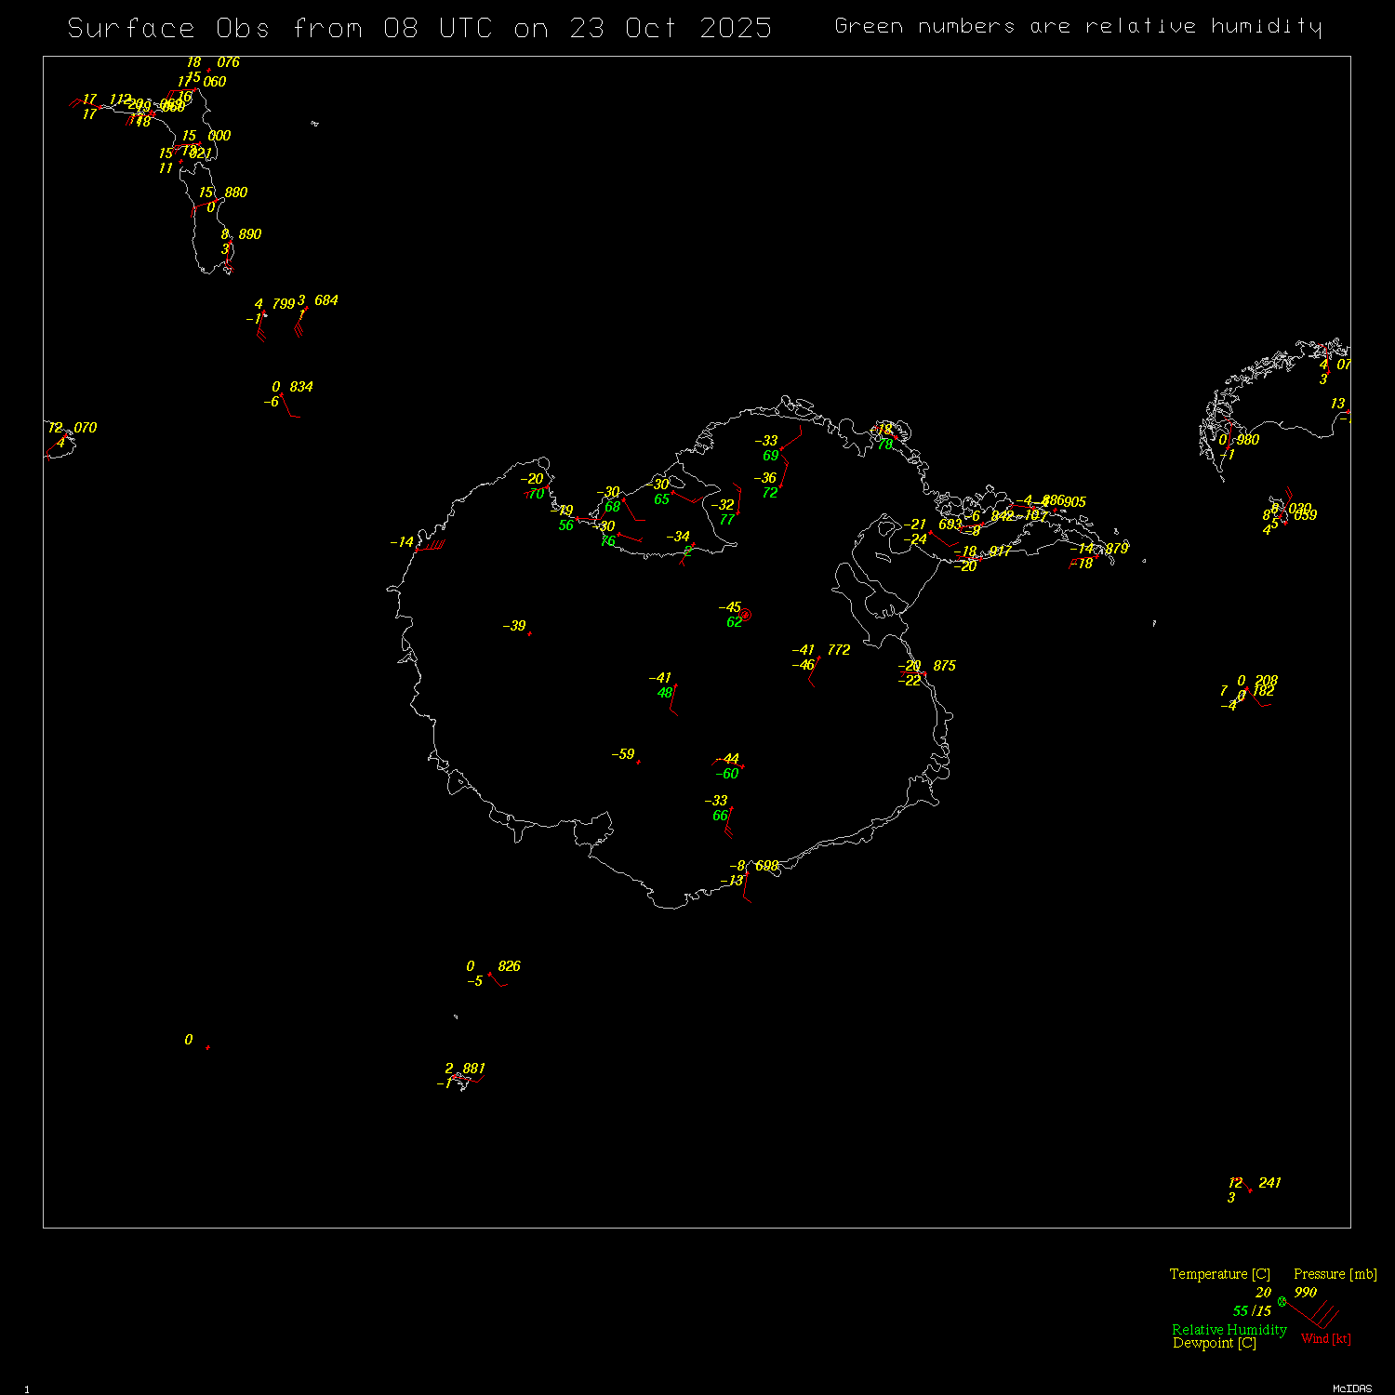
Task: Click the station marker next to -39
Action: [x=530, y=633]
